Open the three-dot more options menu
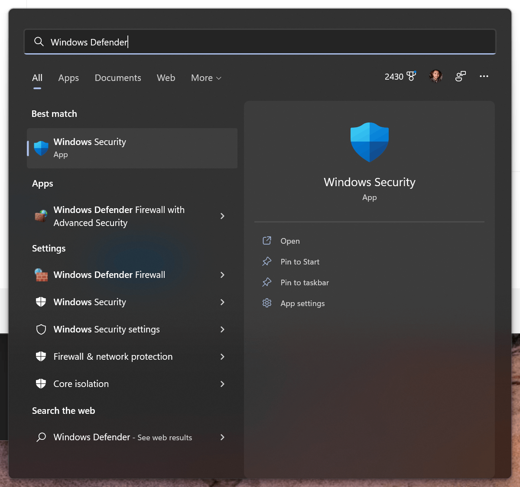The image size is (520, 487). pos(484,76)
